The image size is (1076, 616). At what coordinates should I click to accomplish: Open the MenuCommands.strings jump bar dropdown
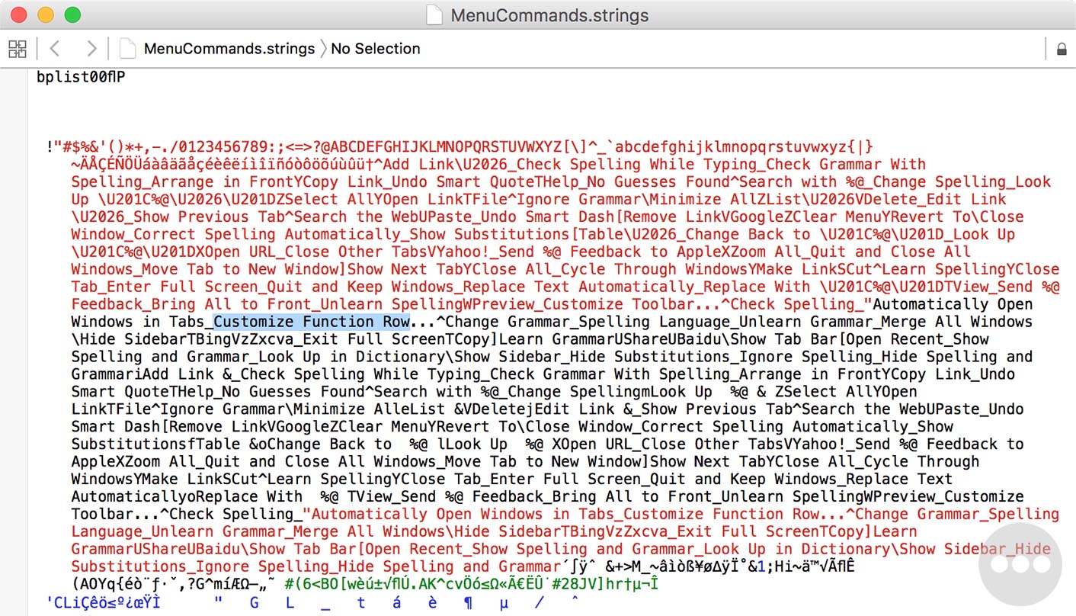(x=232, y=47)
